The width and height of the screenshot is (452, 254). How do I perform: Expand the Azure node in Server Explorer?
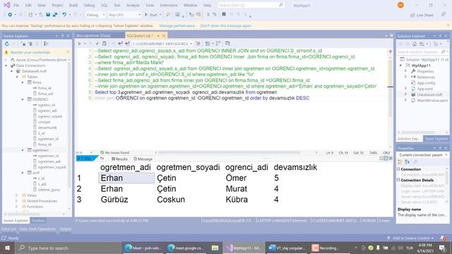point(6,60)
